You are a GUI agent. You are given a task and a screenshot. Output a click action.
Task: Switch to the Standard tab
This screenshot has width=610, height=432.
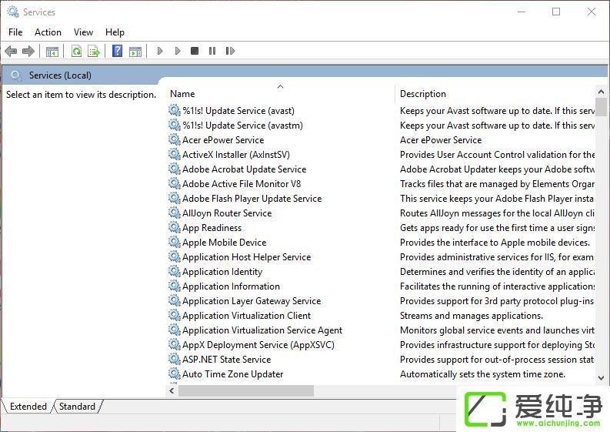[x=78, y=407]
